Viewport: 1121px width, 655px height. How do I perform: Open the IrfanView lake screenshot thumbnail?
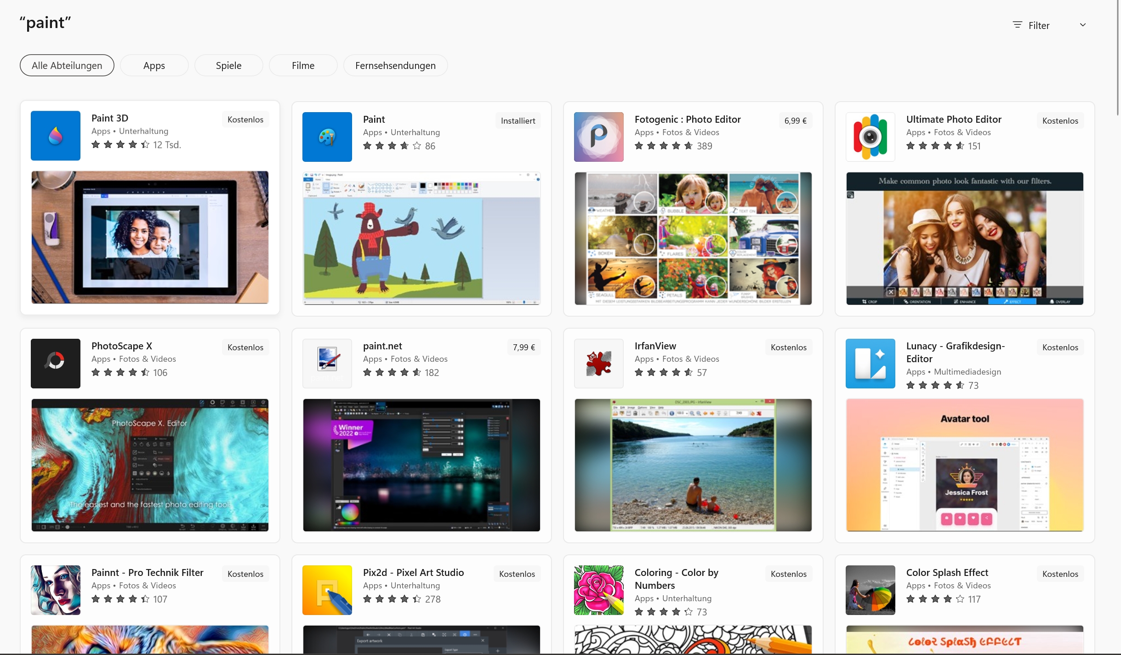[x=693, y=465]
